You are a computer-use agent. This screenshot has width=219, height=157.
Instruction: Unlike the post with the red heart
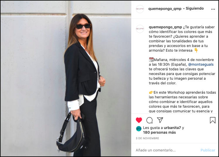tap(139, 120)
